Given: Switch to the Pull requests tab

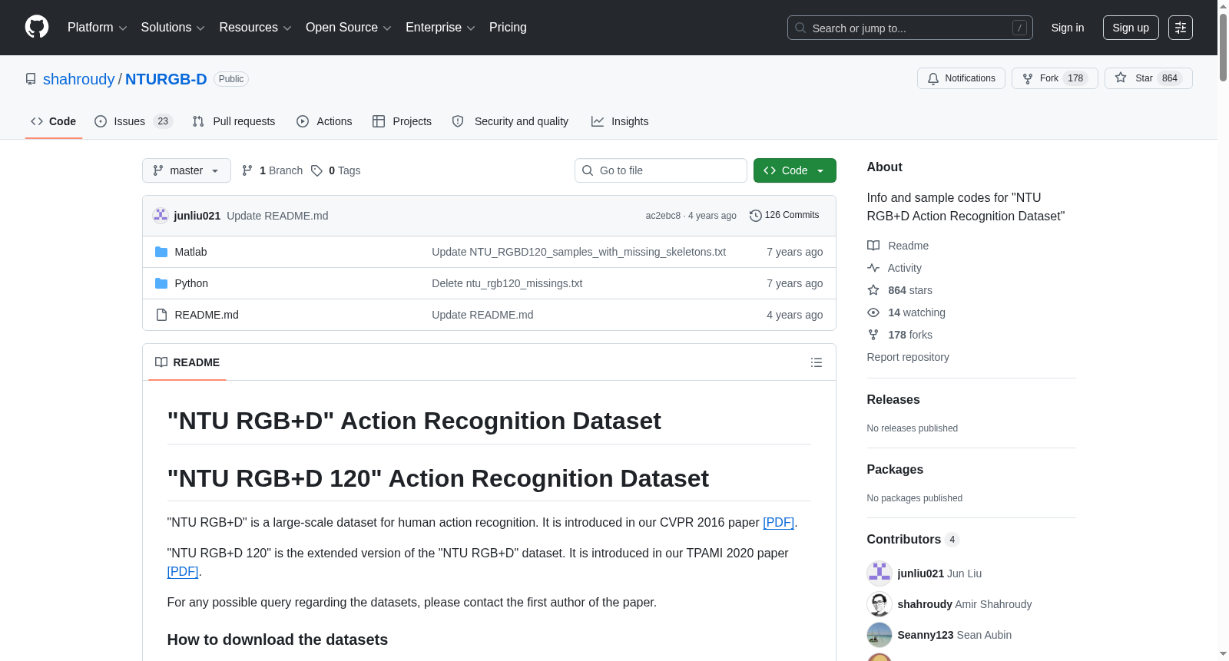Looking at the screenshot, I should [x=234, y=121].
